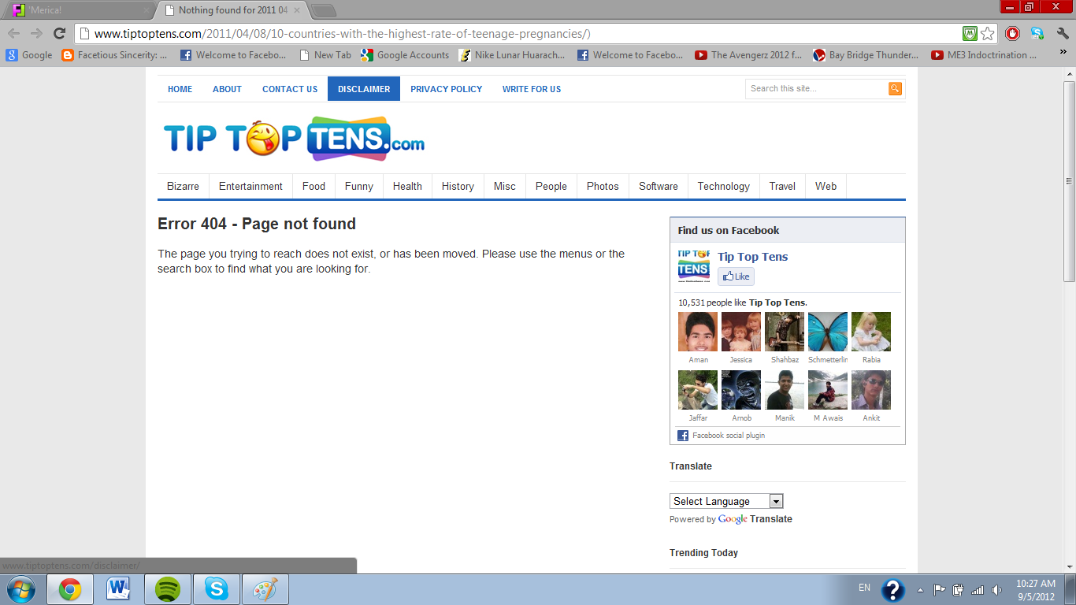This screenshot has height=605, width=1076.
Task: Click the bookmark star in address bar
Action: click(988, 33)
